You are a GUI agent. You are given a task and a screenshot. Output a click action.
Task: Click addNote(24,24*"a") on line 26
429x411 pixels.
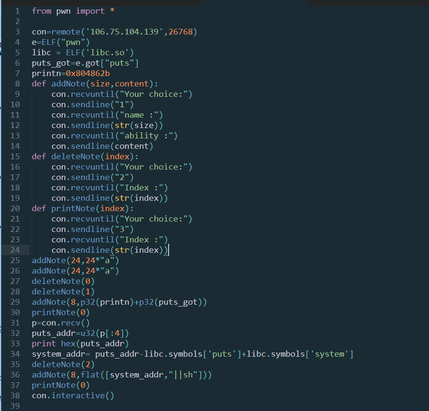[75, 271]
